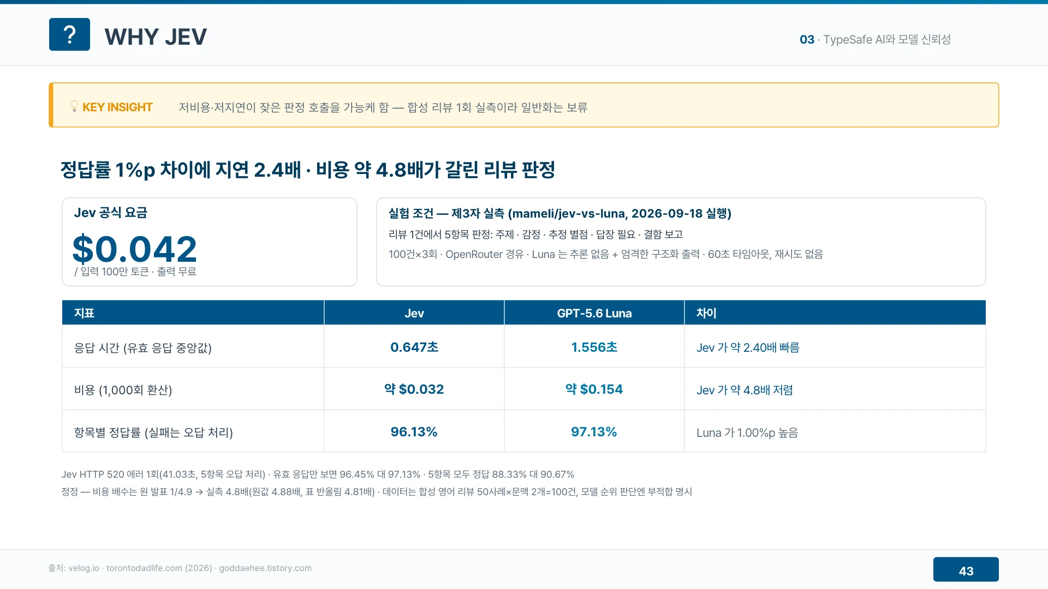Select the row label 응답 시간 (유효 응답 중앙값)
Viewport: 1048px width, 589px height.
pyautogui.click(x=143, y=347)
